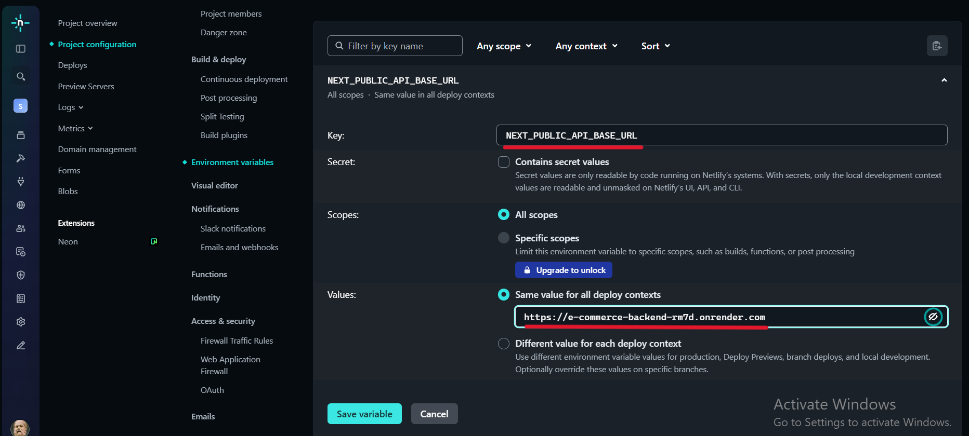Enable Contains secret values checkbox

click(x=504, y=162)
